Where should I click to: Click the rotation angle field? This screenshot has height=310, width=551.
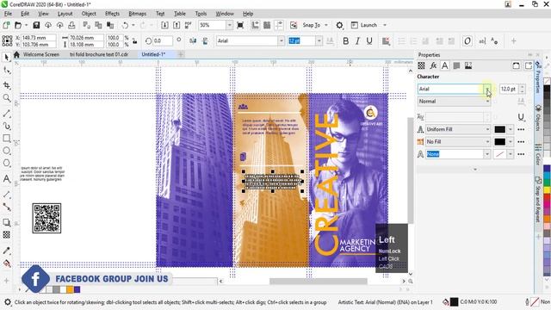[x=163, y=41]
